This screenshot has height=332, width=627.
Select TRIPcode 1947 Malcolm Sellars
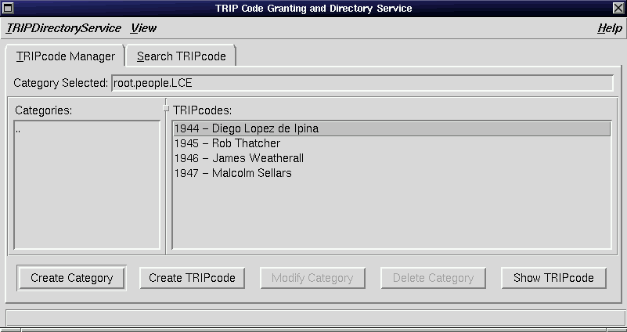click(x=232, y=173)
